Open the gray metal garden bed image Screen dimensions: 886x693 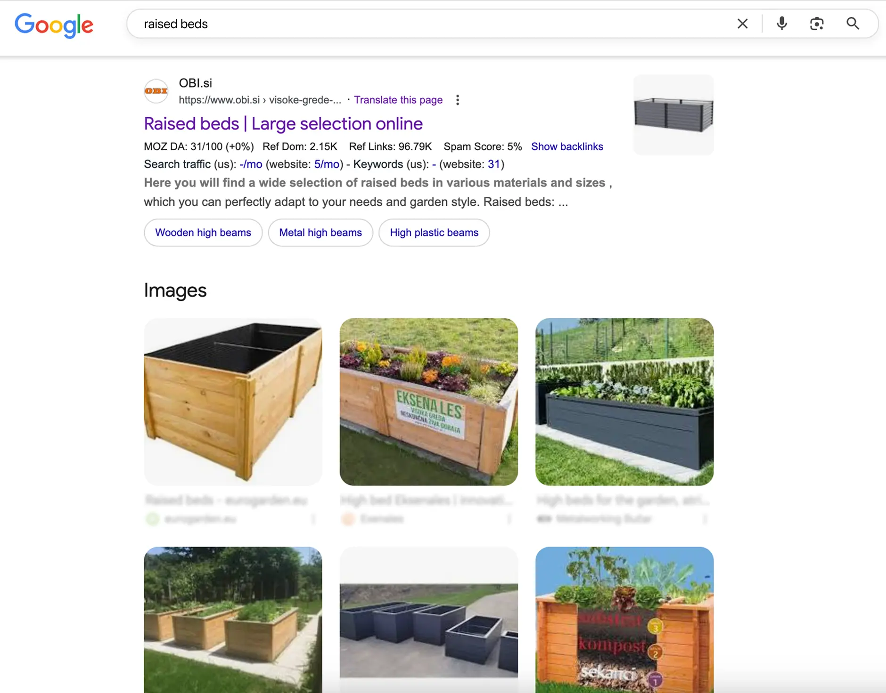click(624, 402)
